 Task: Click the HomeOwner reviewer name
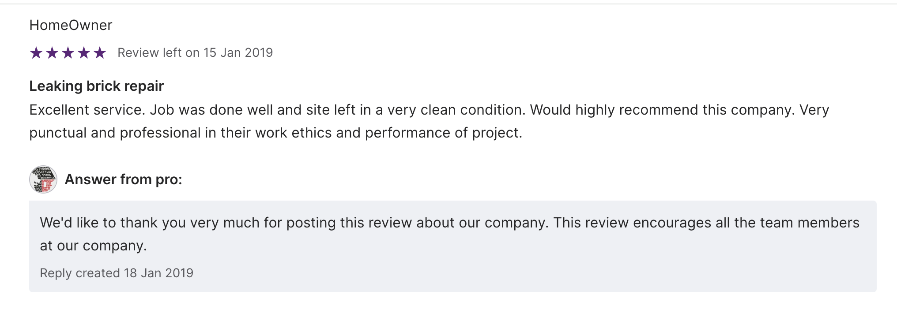point(71,25)
